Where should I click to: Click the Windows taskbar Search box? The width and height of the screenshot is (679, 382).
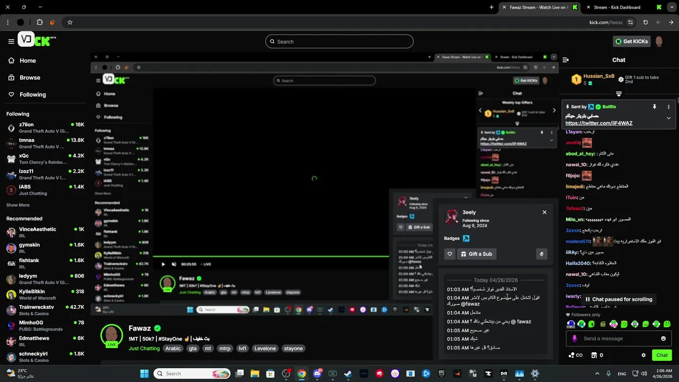(191, 374)
